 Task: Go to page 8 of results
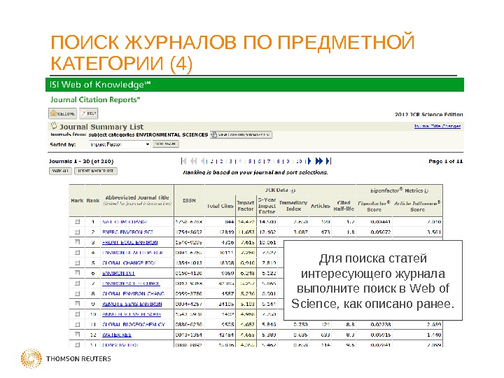pyautogui.click(x=279, y=162)
